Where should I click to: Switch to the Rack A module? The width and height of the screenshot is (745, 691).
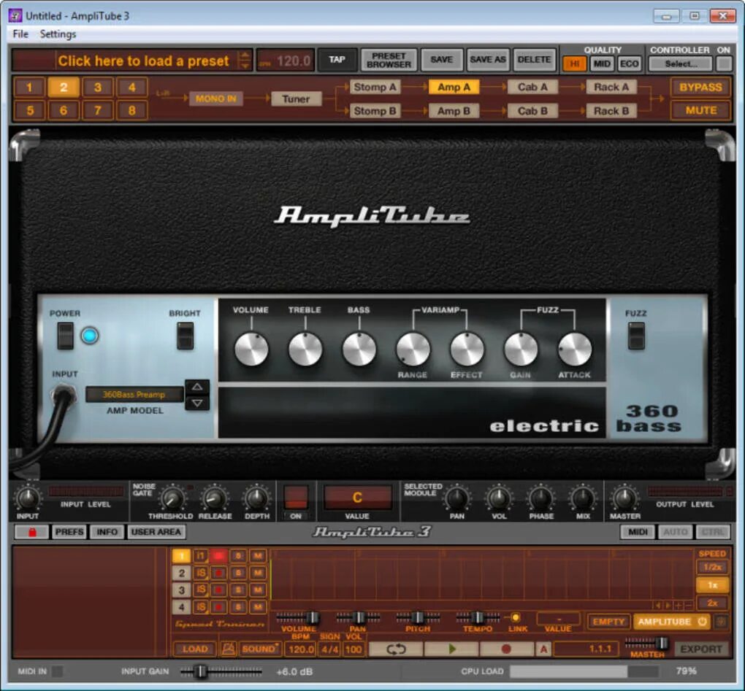point(611,87)
